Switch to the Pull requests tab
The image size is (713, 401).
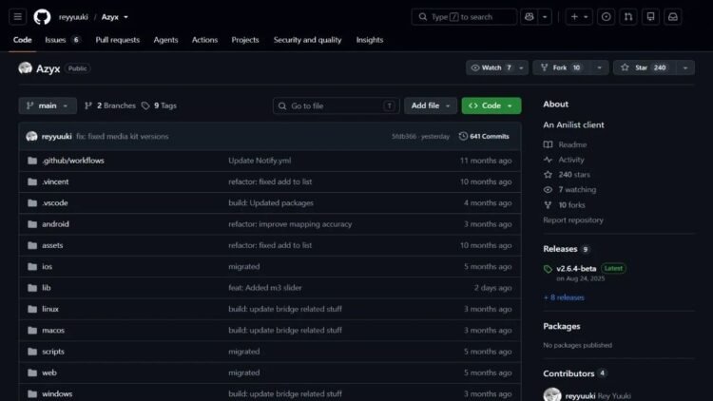[x=117, y=40]
